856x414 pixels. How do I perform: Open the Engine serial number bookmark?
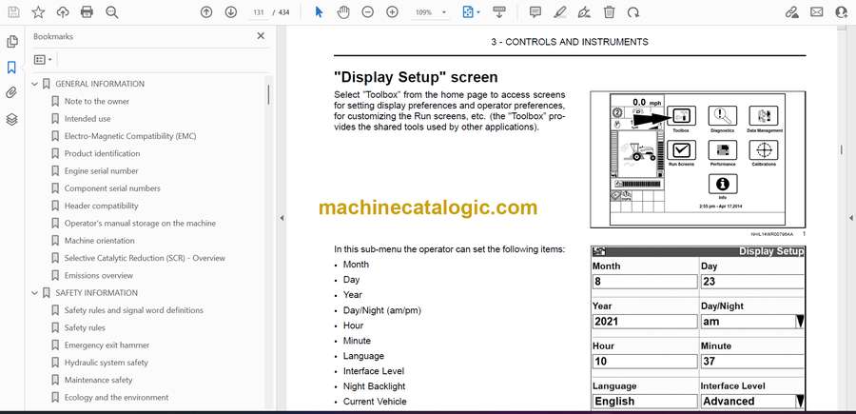(x=101, y=171)
